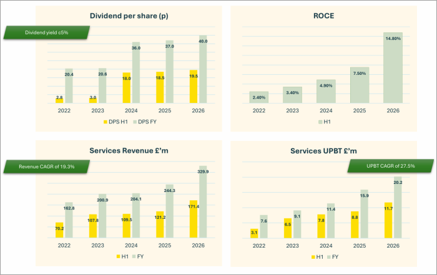Click the 7.8 Services UPBT H1 bar
437x275 pixels.
322,226
